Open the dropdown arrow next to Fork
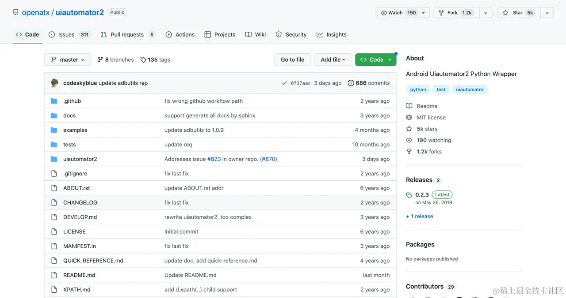This screenshot has height=298, width=566. (486, 13)
